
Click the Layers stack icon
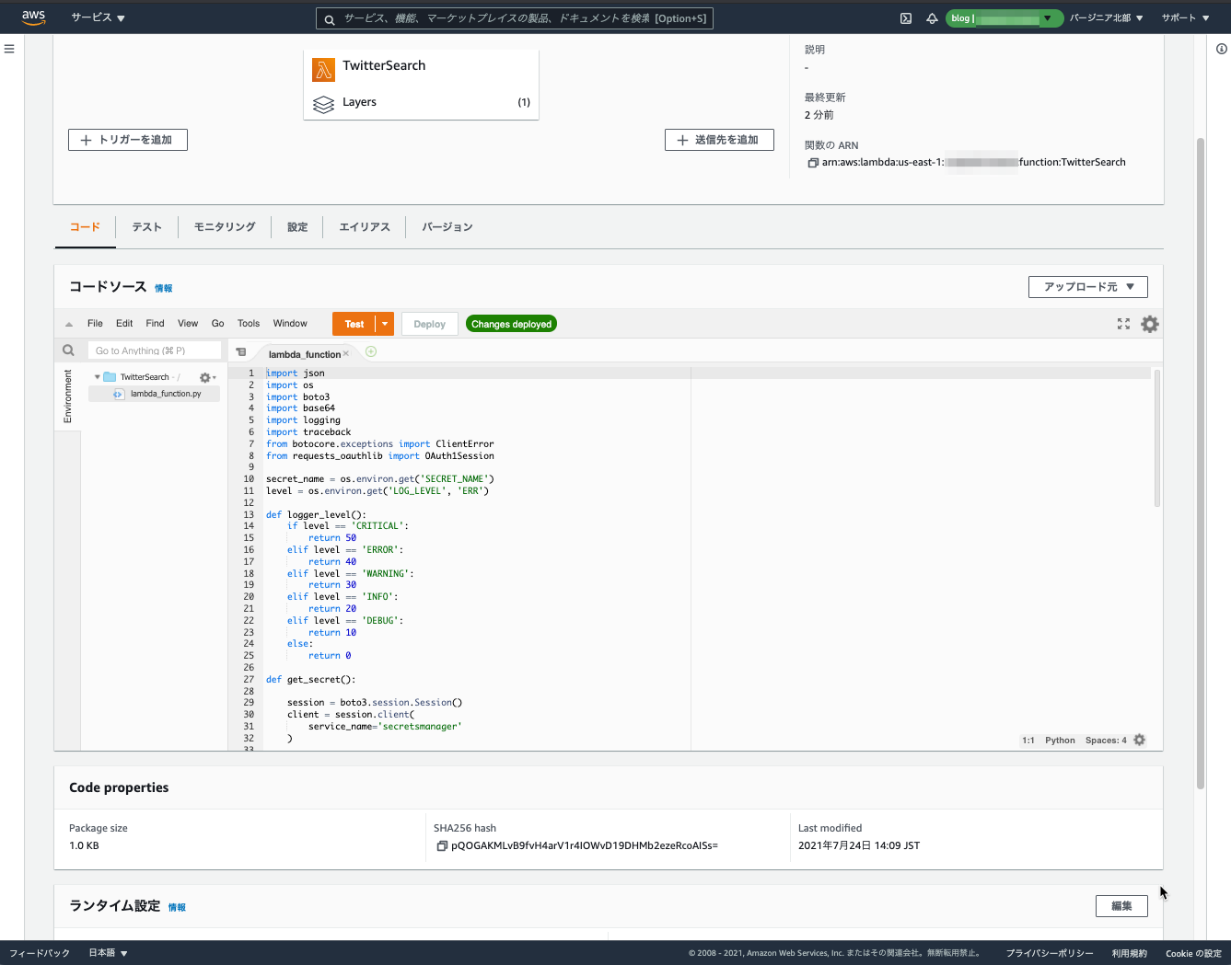coord(323,104)
